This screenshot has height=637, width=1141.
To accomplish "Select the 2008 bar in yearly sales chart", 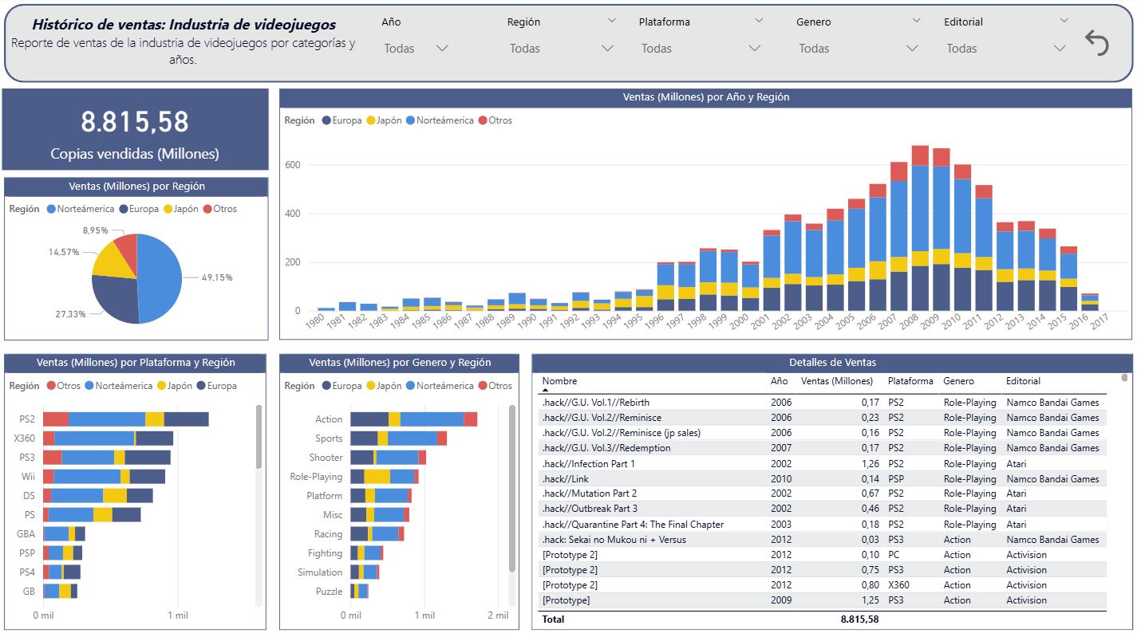I will pyautogui.click(x=920, y=231).
